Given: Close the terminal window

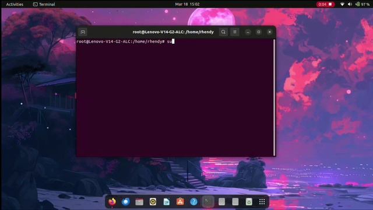Looking at the screenshot, I should (x=269, y=32).
